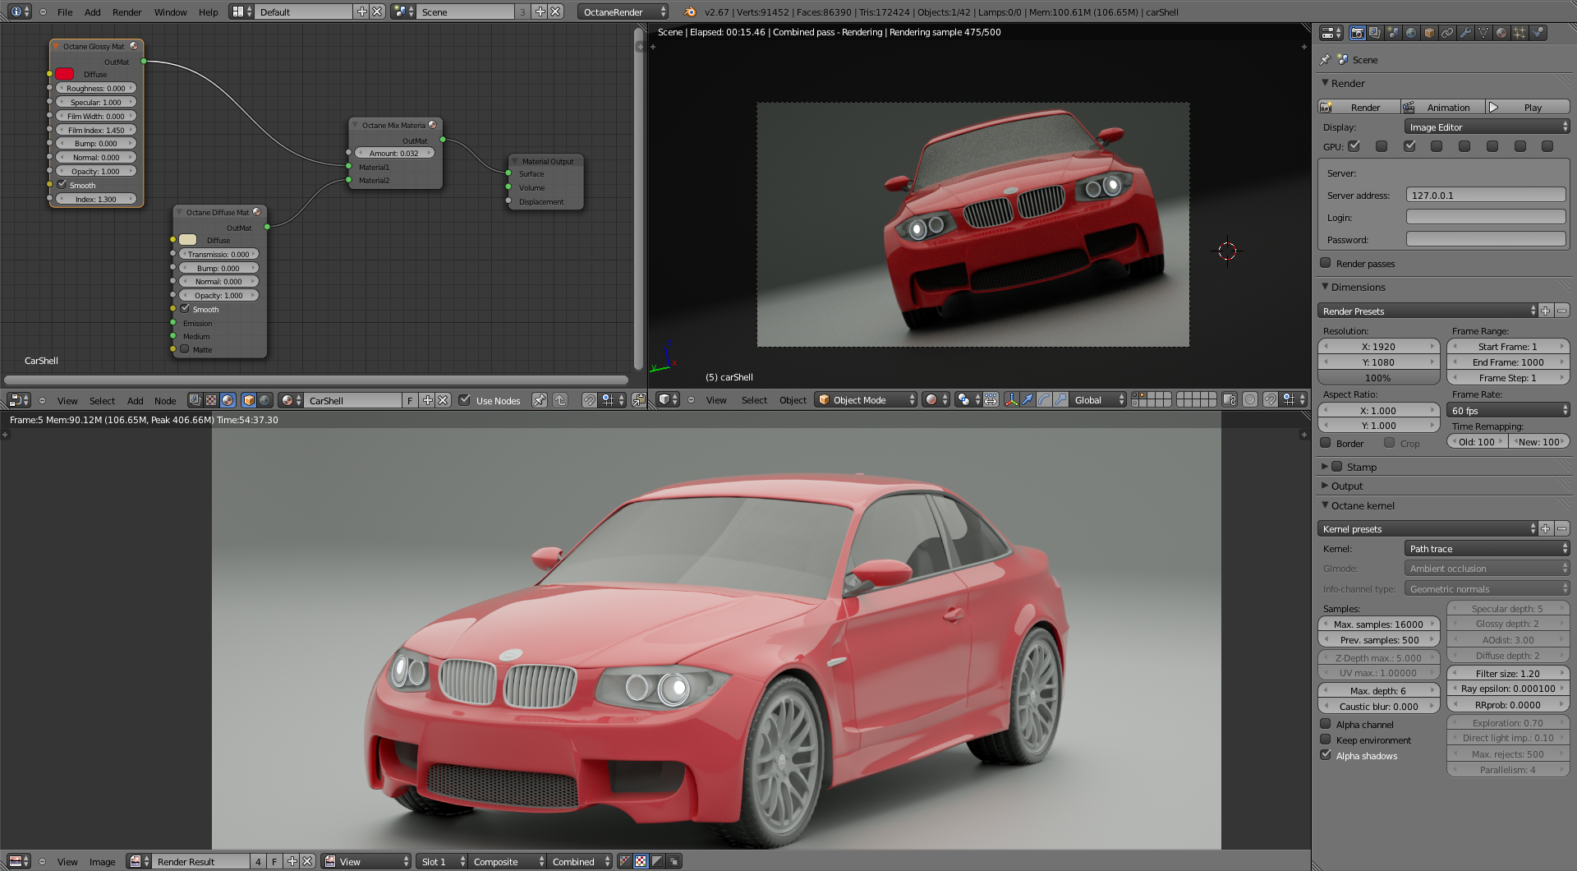1577x871 pixels.
Task: Open the OctaneRender engine dropdown
Action: pos(623,12)
